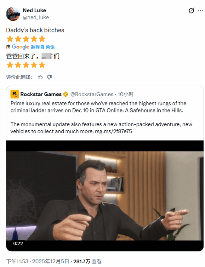The height and width of the screenshot is (267, 205).
Task: Click the Rockstar Games logo avatar
Action: (15, 94)
